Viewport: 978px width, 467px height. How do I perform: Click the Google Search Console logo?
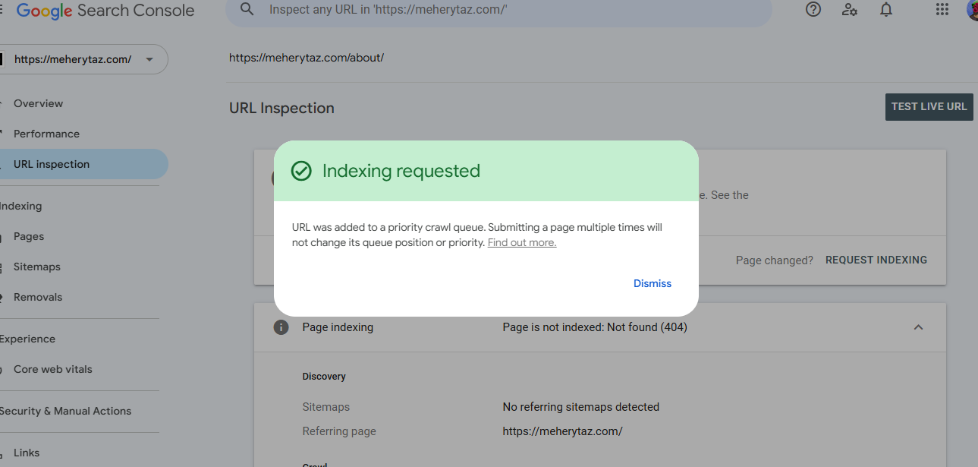105,11
